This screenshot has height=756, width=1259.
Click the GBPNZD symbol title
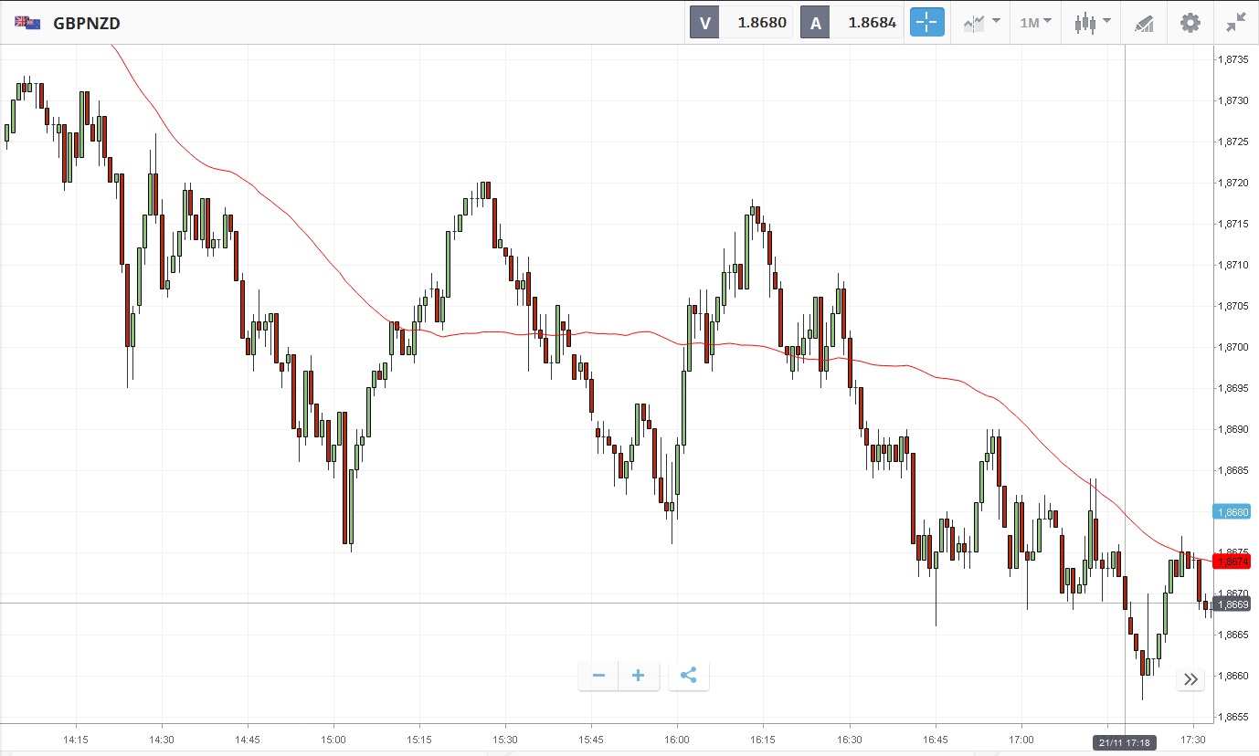[x=88, y=23]
